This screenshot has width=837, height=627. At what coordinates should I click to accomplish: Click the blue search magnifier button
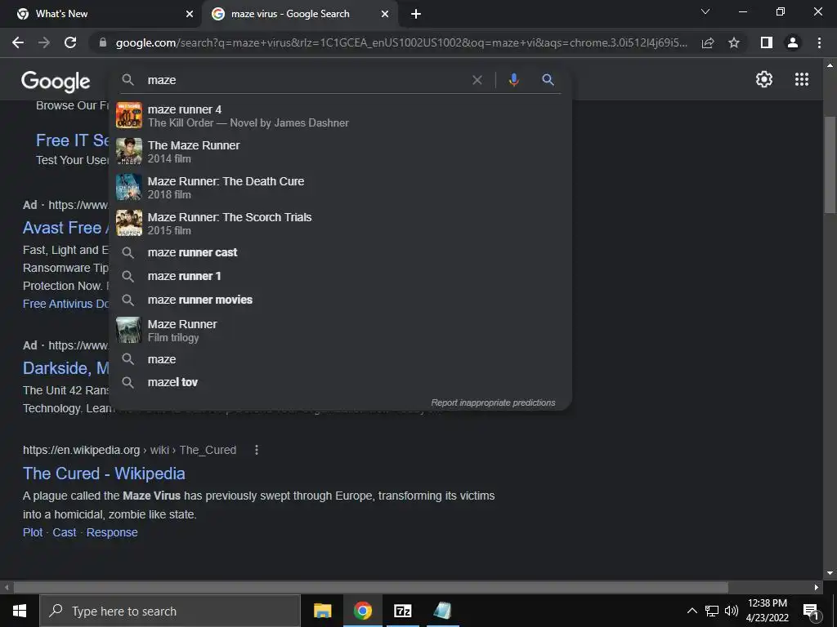coord(548,80)
